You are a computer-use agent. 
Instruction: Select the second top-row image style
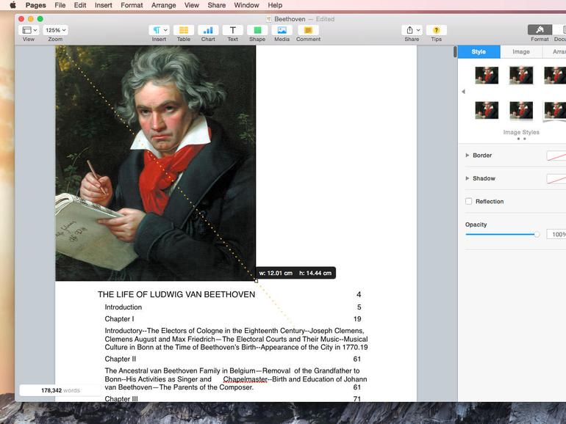521,76
